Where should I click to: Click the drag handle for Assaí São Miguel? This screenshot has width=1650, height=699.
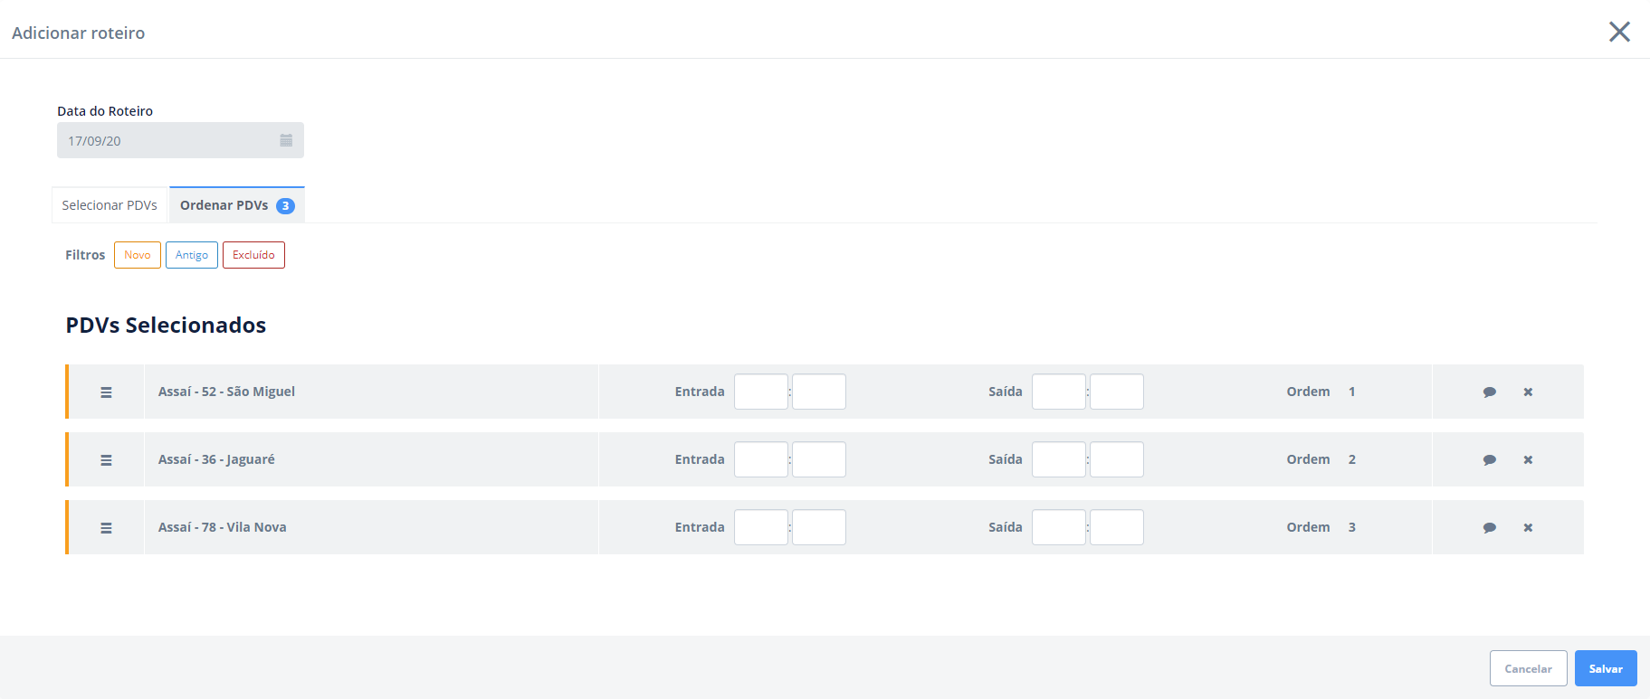106,392
